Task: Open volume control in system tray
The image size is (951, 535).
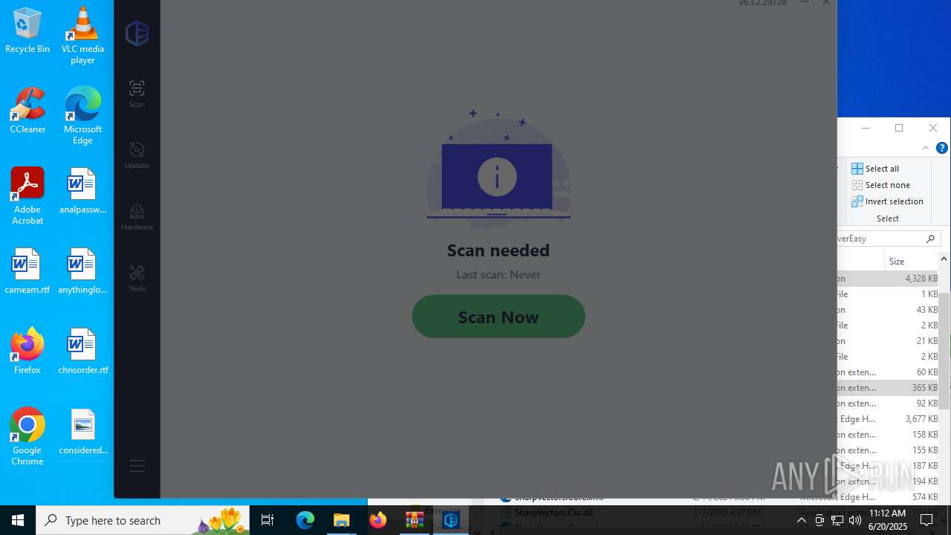Action: pyautogui.click(x=855, y=520)
